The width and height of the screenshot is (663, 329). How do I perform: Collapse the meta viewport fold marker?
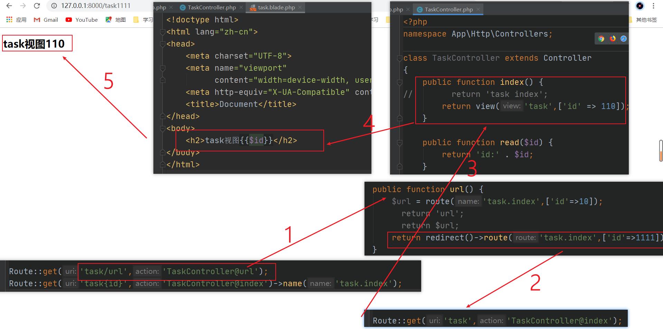(x=162, y=68)
